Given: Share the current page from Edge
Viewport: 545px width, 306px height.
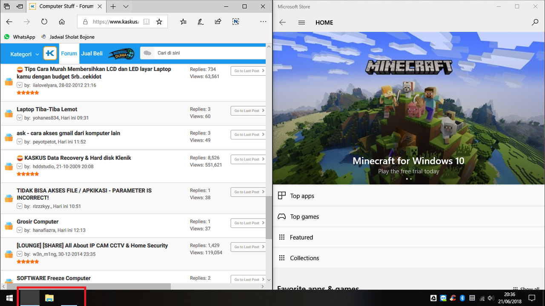Looking at the screenshot, I should pos(218,22).
